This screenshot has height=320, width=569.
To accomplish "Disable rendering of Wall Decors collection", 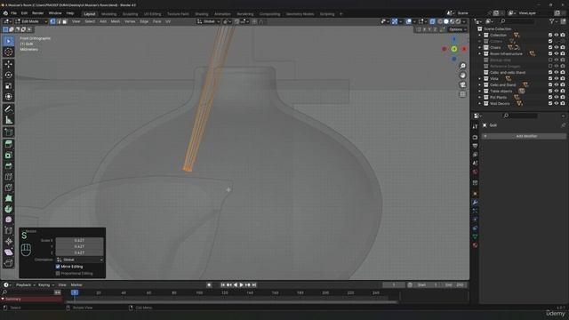I will point(563,104).
